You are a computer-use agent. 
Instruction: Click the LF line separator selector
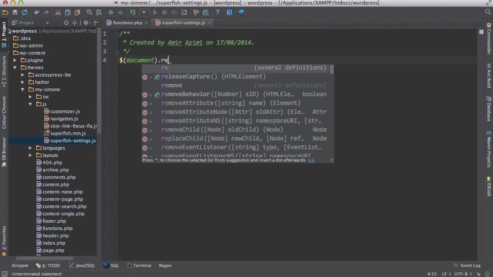(446, 274)
